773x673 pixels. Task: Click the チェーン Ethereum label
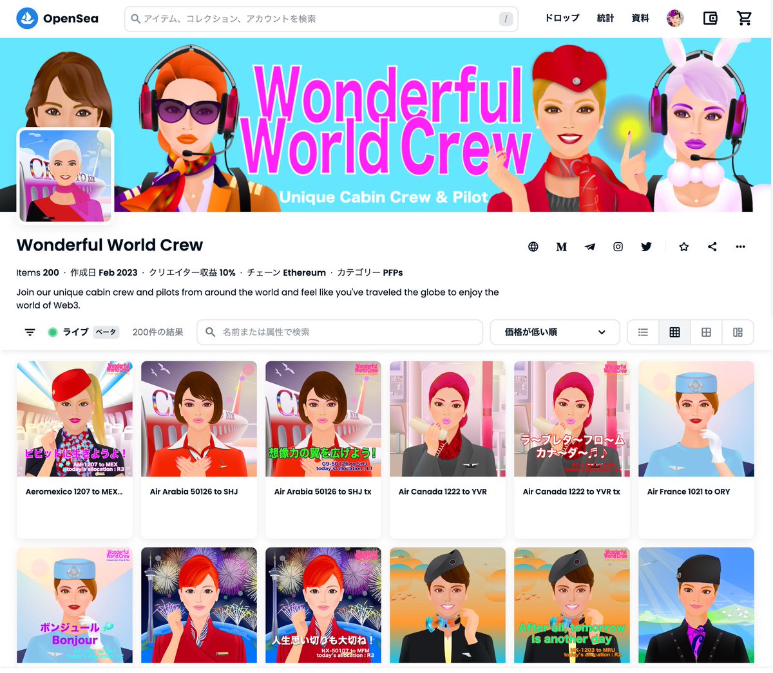click(286, 272)
